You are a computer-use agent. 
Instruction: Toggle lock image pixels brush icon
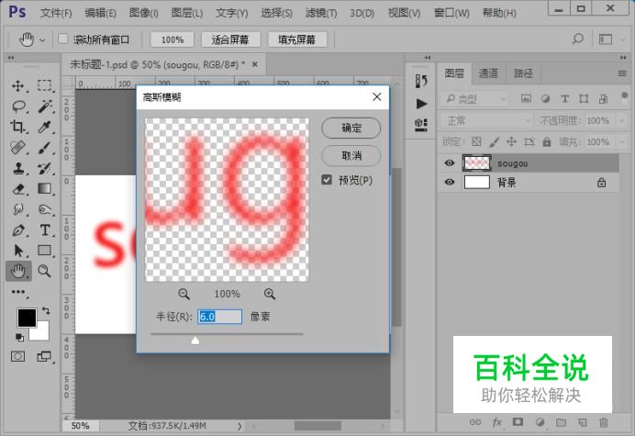tap(494, 141)
